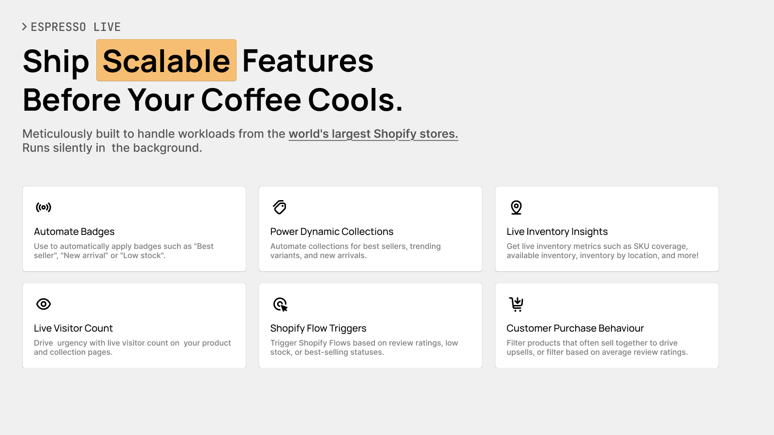774x435 pixels.
Task: Select the ESPRESSO LIVE label
Action: coord(75,27)
